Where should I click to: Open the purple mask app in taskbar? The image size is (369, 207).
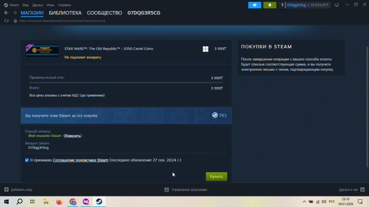click(x=86, y=202)
